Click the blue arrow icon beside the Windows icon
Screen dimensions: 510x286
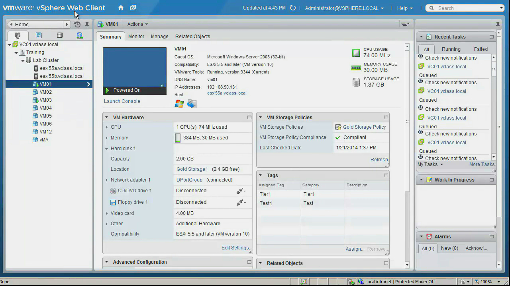click(192, 104)
